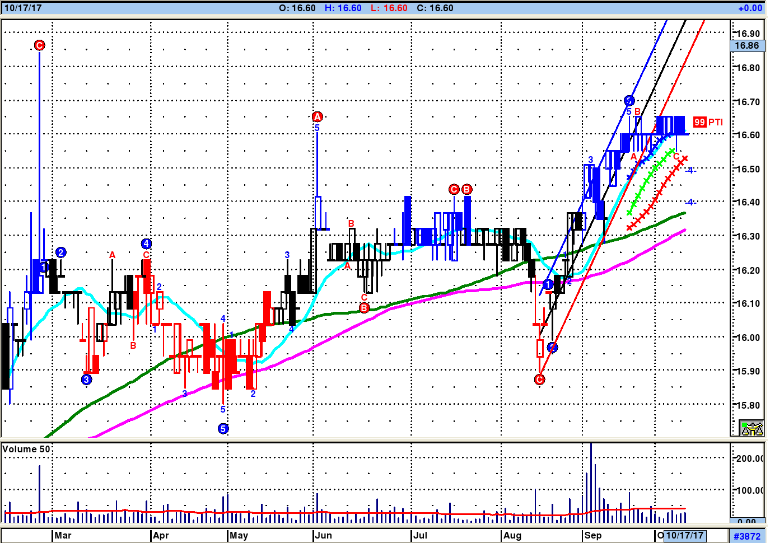Click the +0.00 change value in header
784x543 pixels.
(750, 8)
